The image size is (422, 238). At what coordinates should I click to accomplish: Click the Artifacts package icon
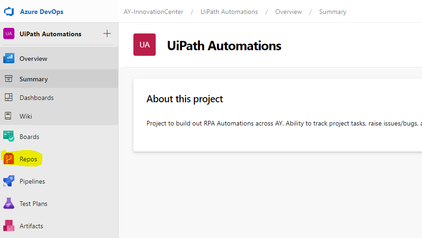pos(9,225)
